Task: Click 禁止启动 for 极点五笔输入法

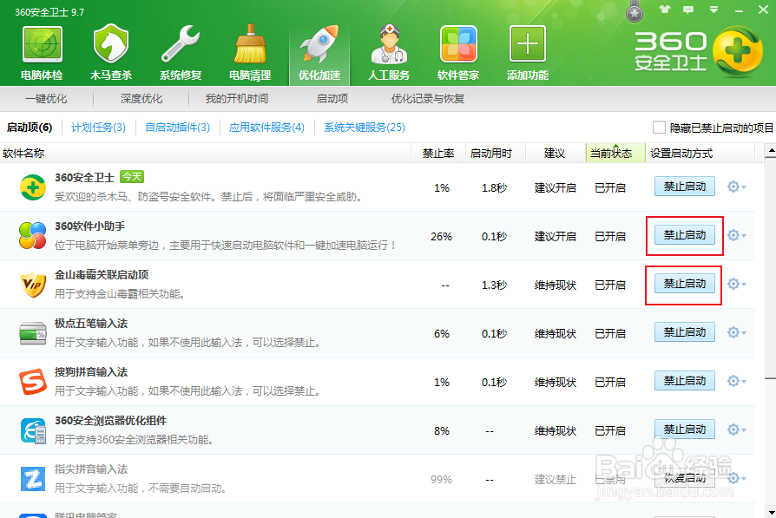Action: pyautogui.click(x=685, y=331)
